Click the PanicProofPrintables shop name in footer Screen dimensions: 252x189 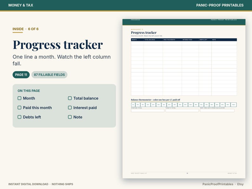point(218,184)
